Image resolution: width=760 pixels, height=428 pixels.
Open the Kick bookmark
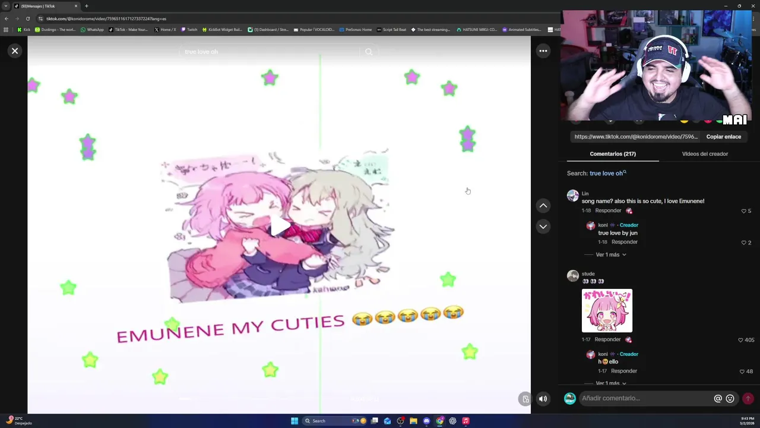click(24, 30)
